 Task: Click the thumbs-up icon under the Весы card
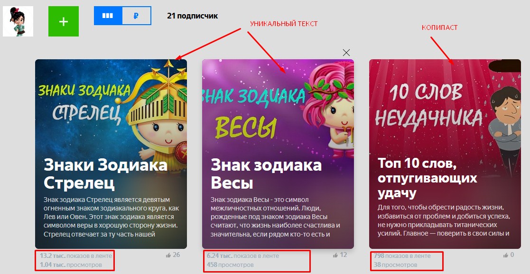(335, 256)
